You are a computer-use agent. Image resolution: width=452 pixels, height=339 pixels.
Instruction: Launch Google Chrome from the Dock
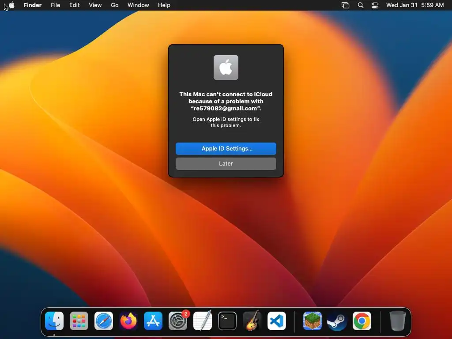(362, 320)
